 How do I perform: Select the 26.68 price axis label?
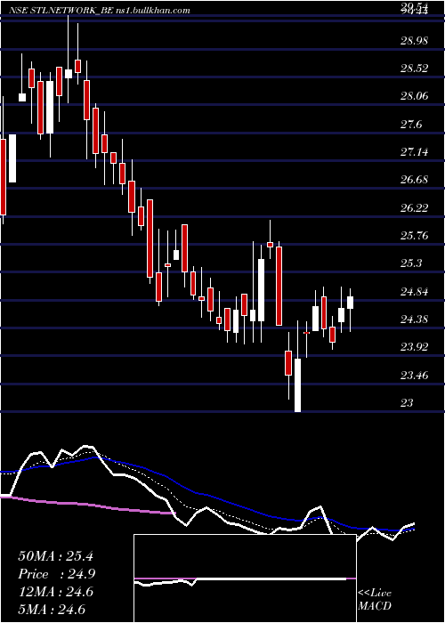coord(415,181)
